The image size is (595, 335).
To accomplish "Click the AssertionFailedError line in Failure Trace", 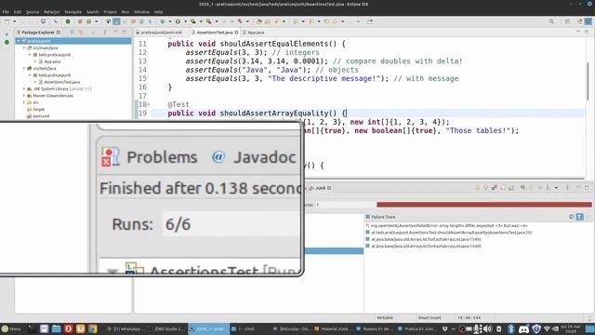I will [446, 225].
